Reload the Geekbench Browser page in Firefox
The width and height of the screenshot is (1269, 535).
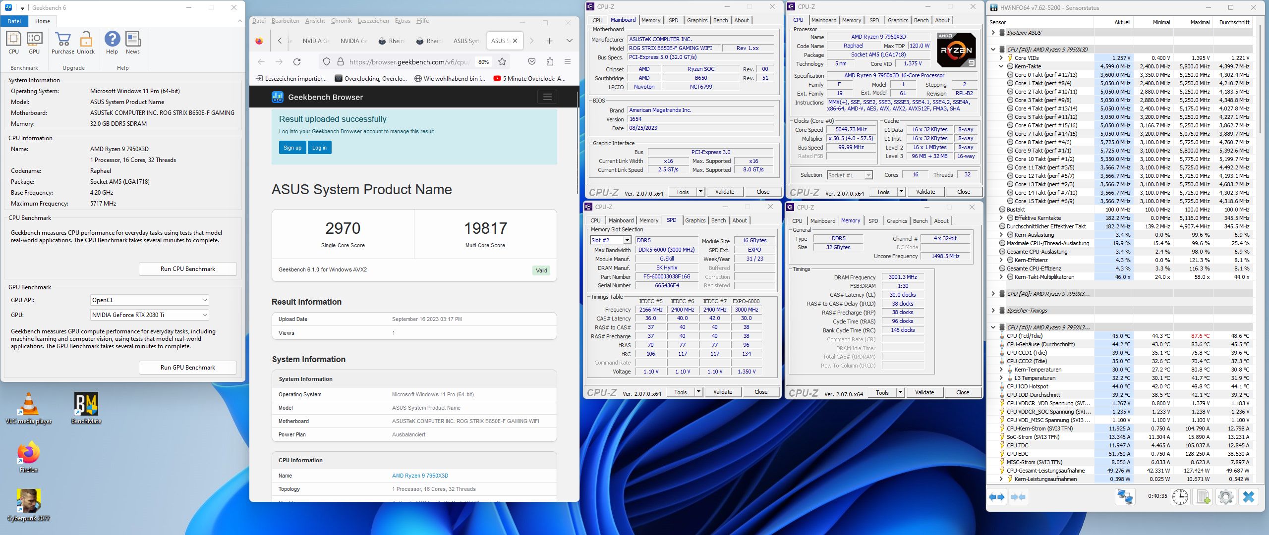point(297,62)
